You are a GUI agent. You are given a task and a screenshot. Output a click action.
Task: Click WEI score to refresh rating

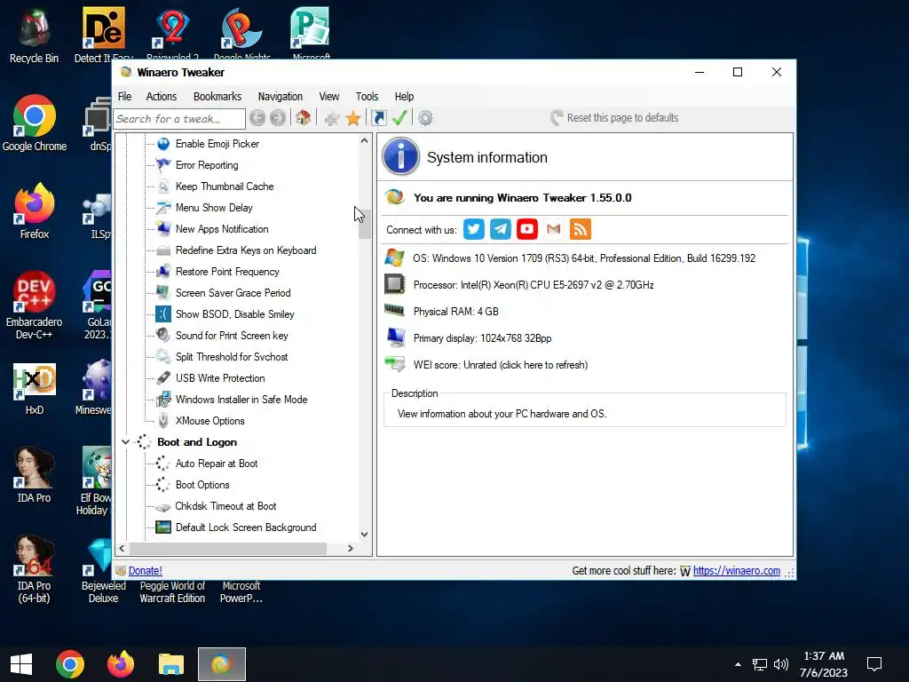pos(501,365)
